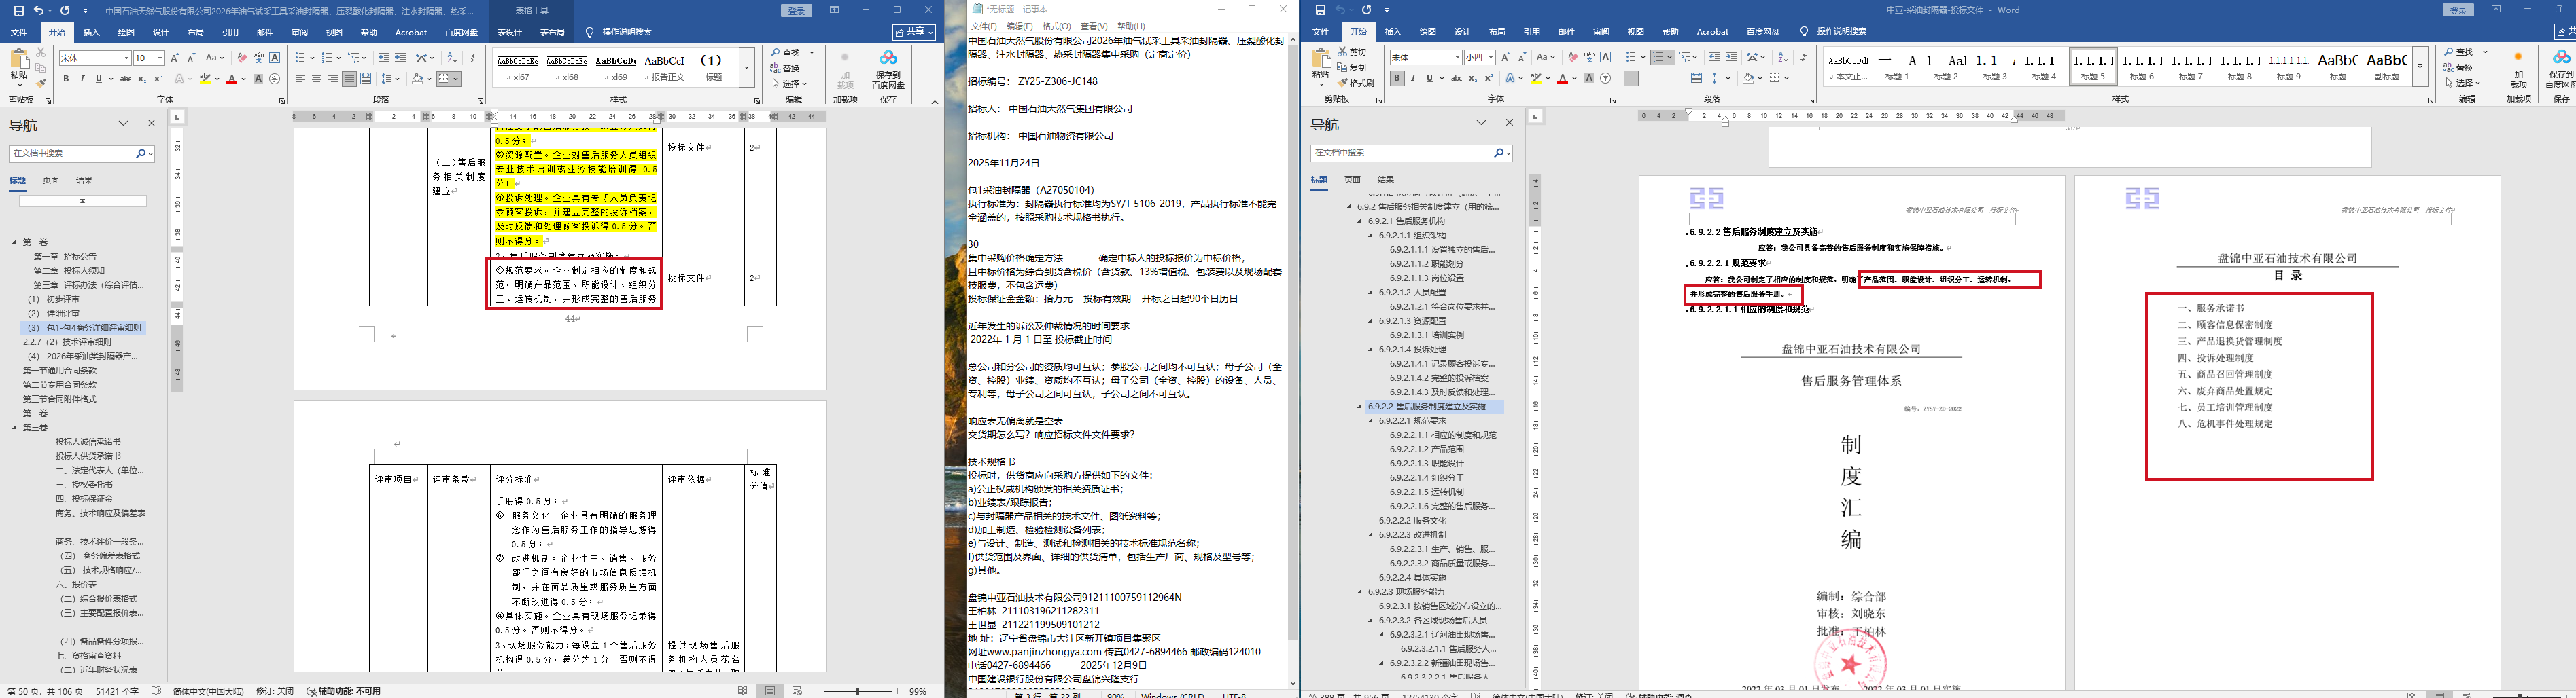
Task: Save the right Word document via floppy icon
Action: pos(1320,10)
